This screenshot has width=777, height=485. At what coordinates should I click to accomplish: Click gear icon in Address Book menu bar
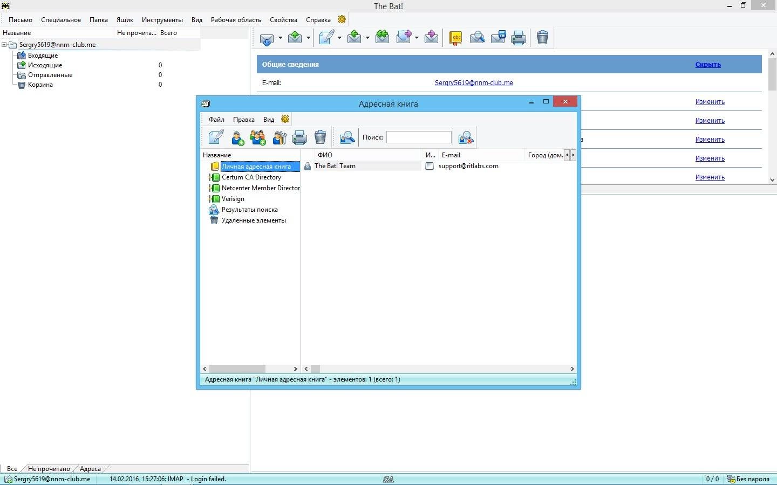285,119
